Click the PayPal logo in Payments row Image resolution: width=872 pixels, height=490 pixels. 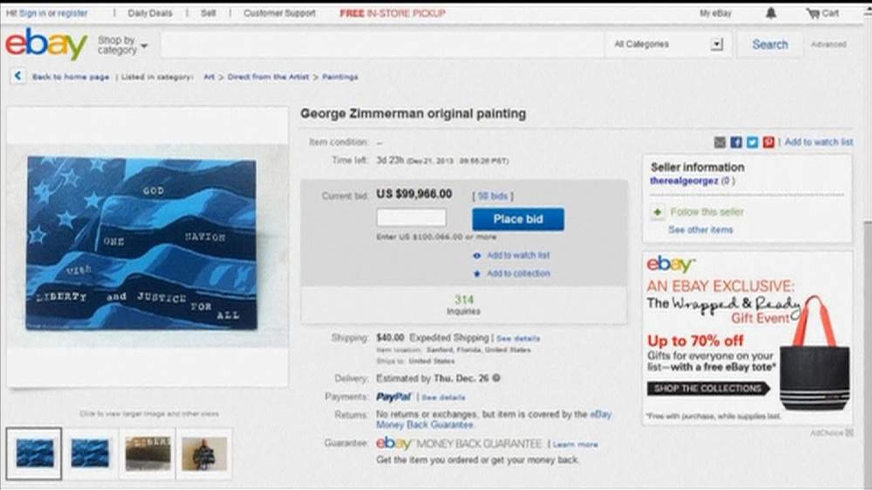click(394, 397)
